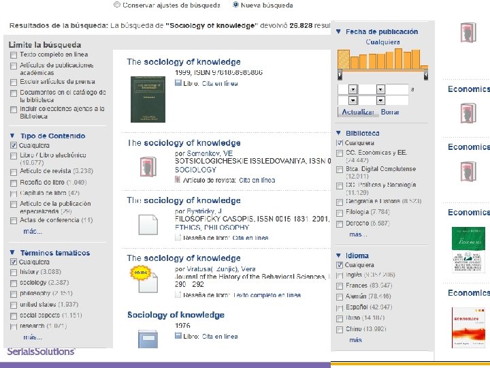Screen dimensions: 490x368
Task: Open the first start-date dropdown arrow
Action: coord(353,89)
